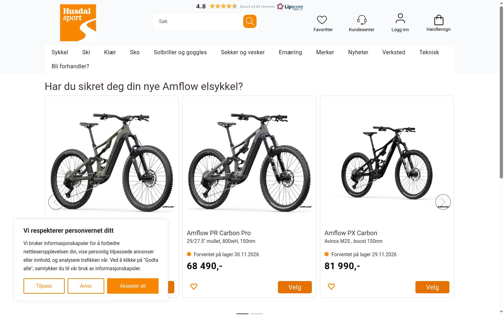
Task: Open the Verksted menu item
Action: pos(394,52)
